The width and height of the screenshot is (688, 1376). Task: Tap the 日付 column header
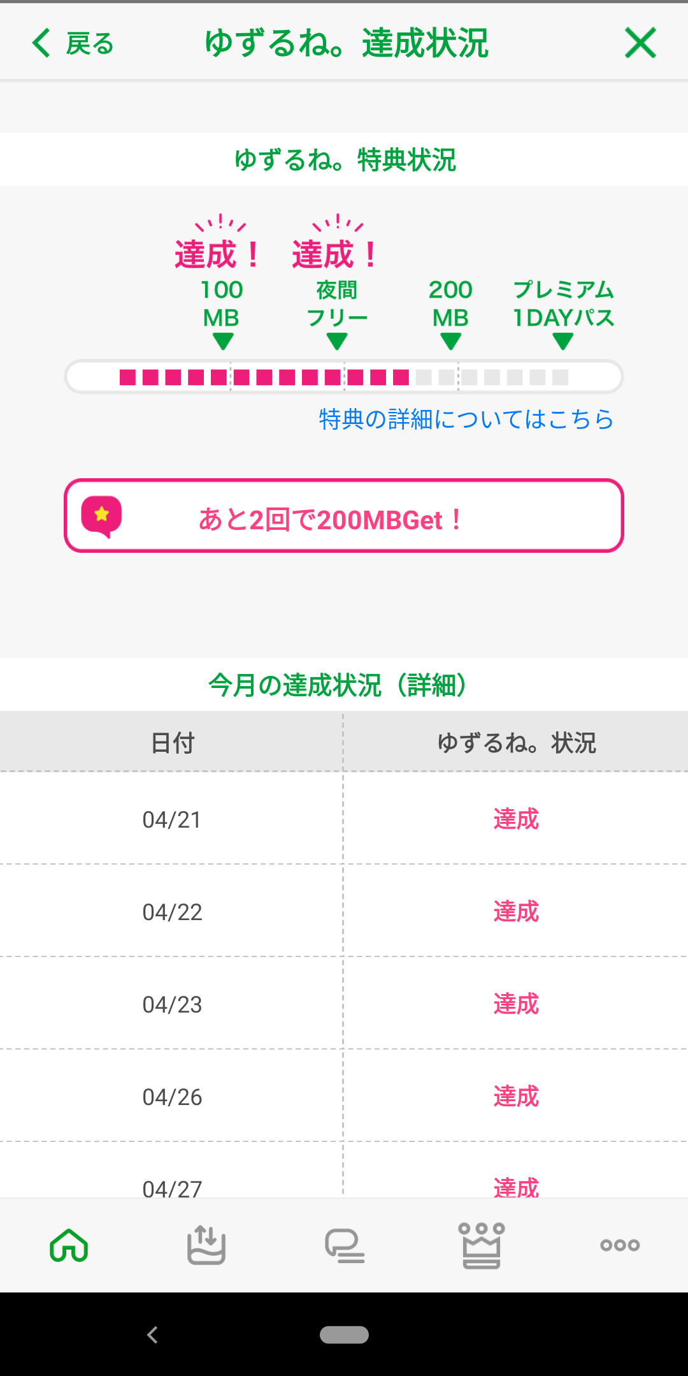(172, 743)
